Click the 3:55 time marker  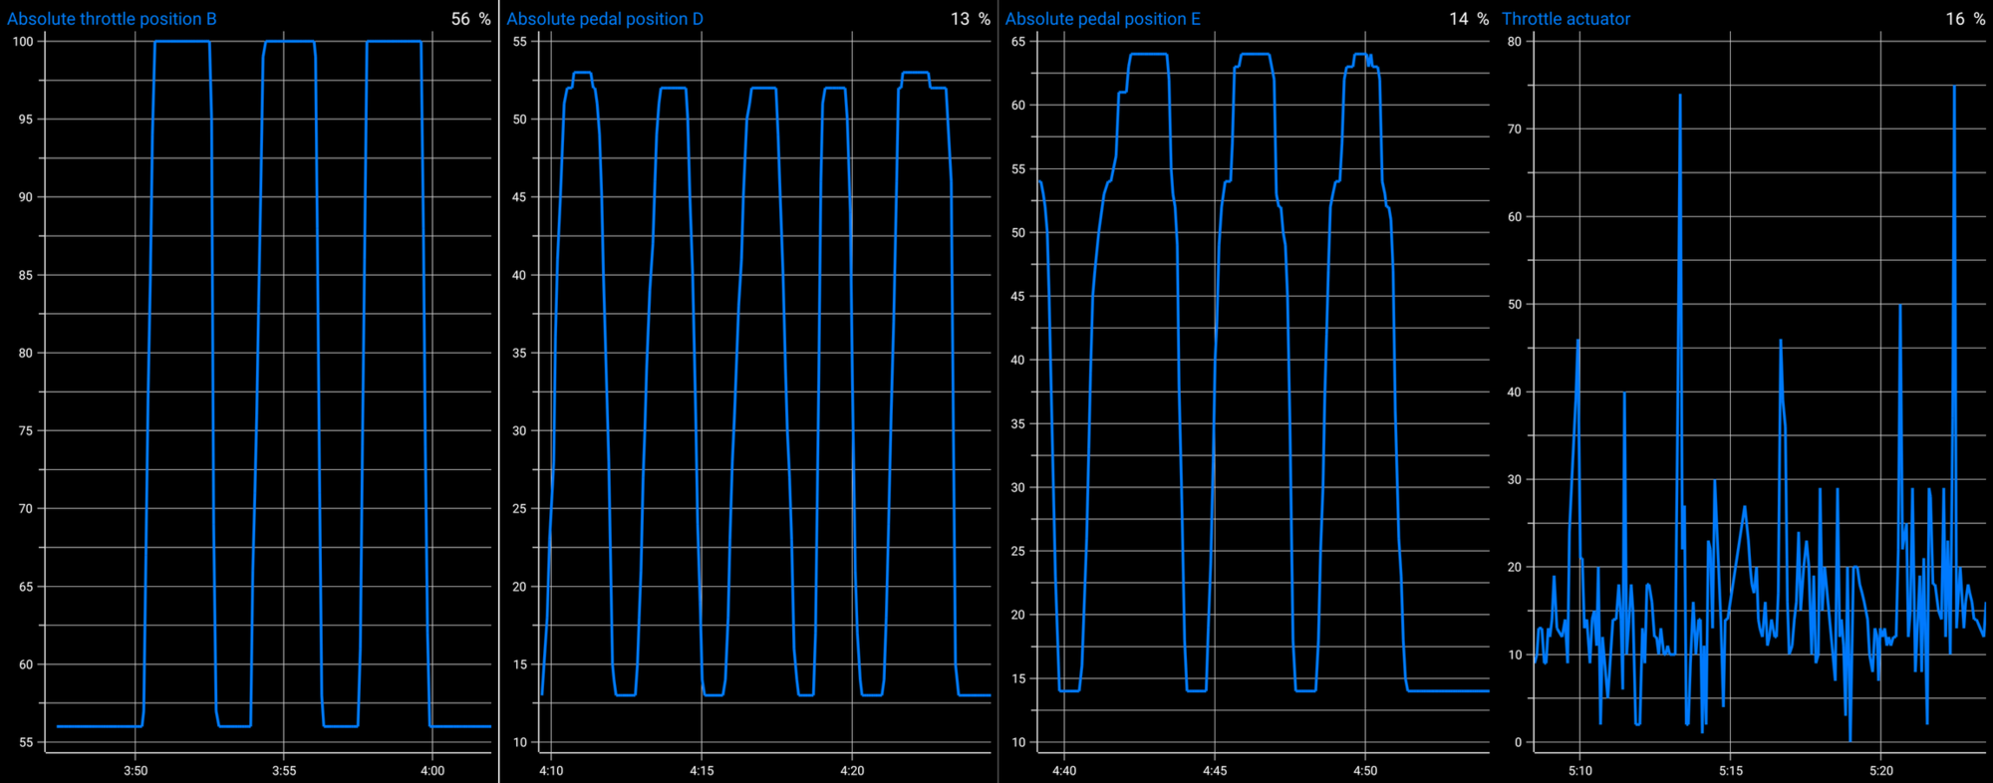tap(284, 770)
